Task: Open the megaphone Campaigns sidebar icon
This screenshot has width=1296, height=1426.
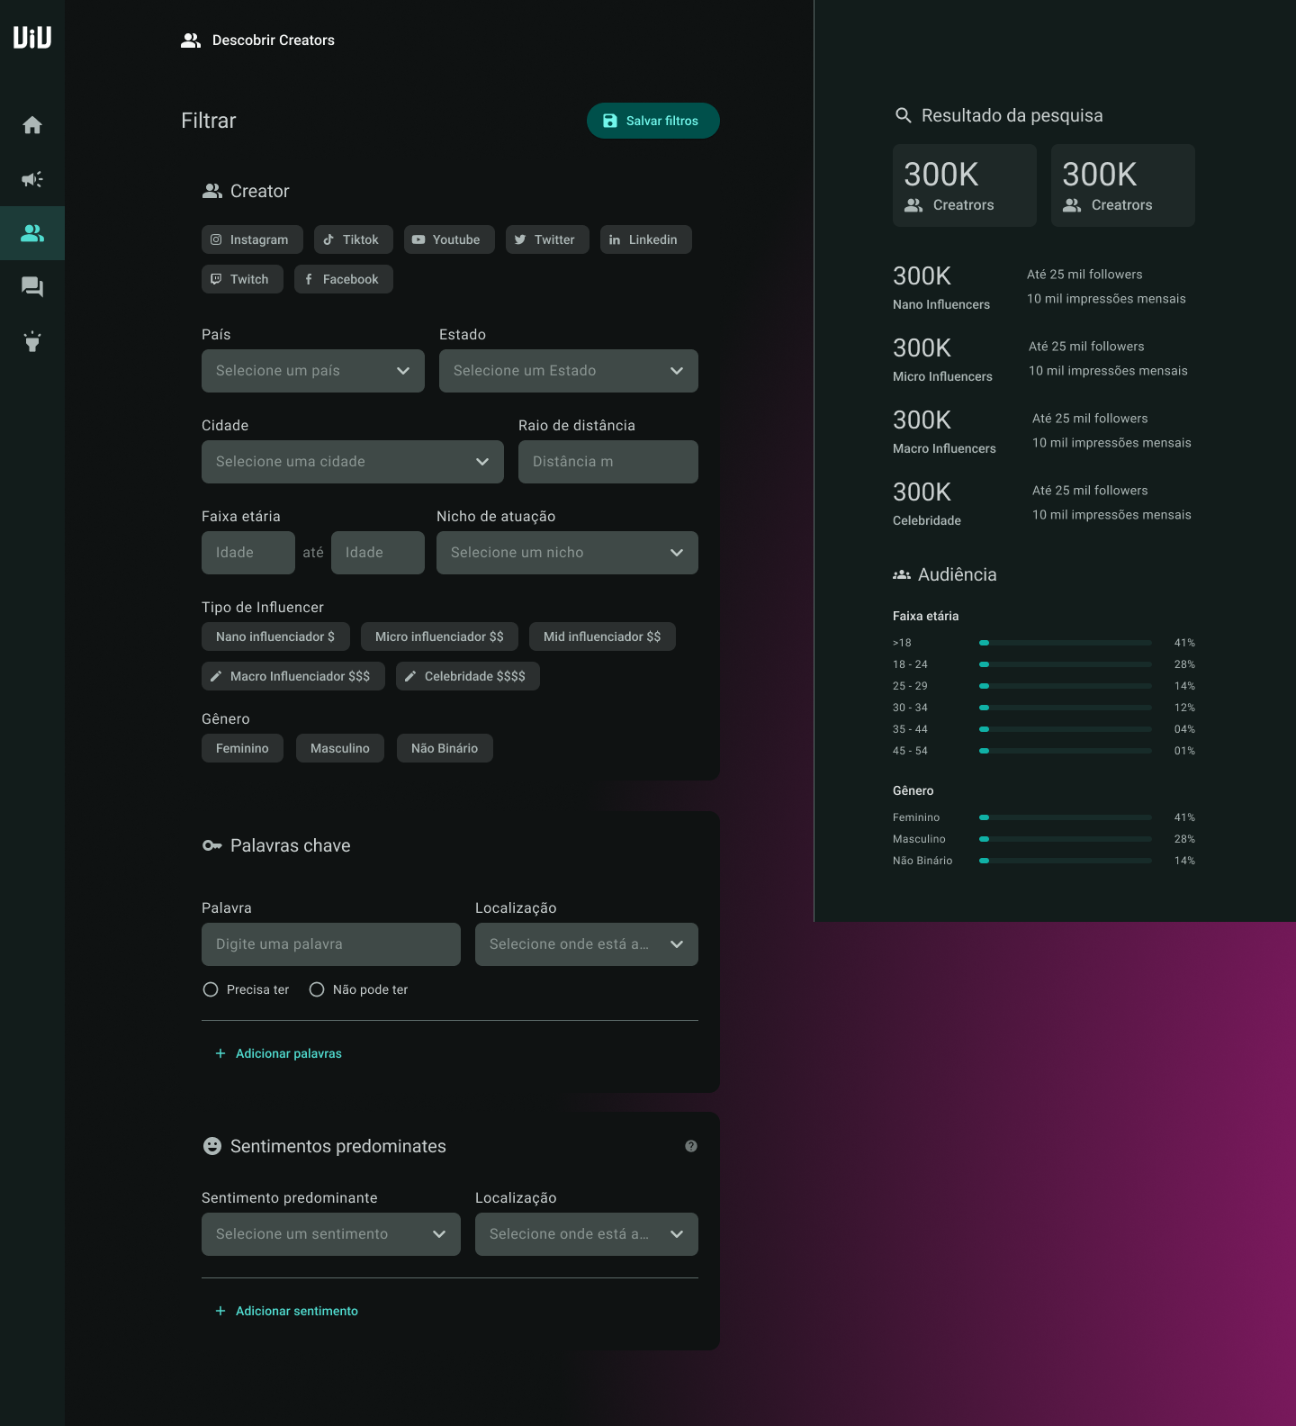Action: pyautogui.click(x=32, y=179)
